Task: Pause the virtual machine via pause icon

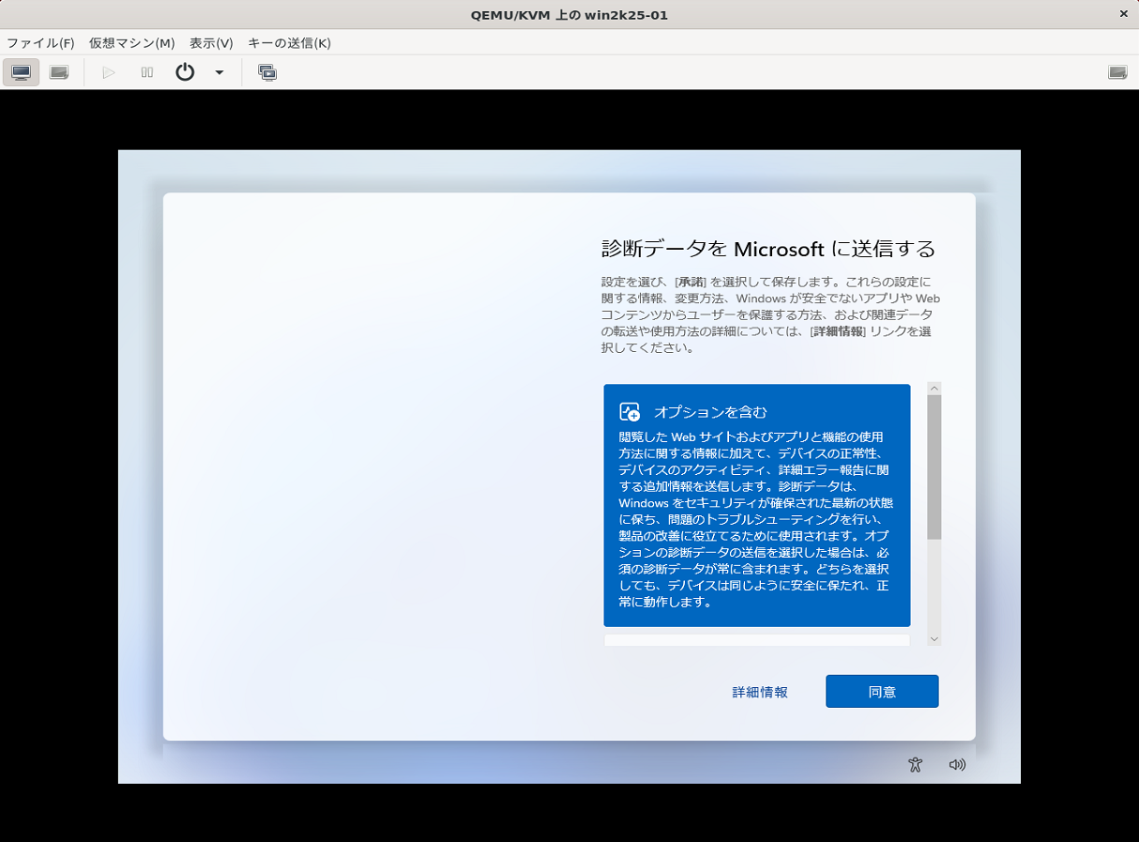Action: click(x=145, y=71)
